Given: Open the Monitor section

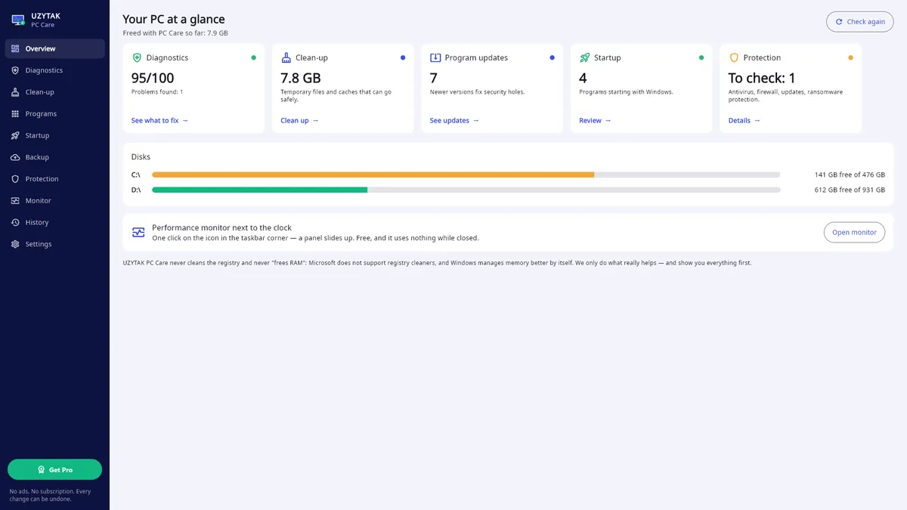Looking at the screenshot, I should tap(54, 201).
